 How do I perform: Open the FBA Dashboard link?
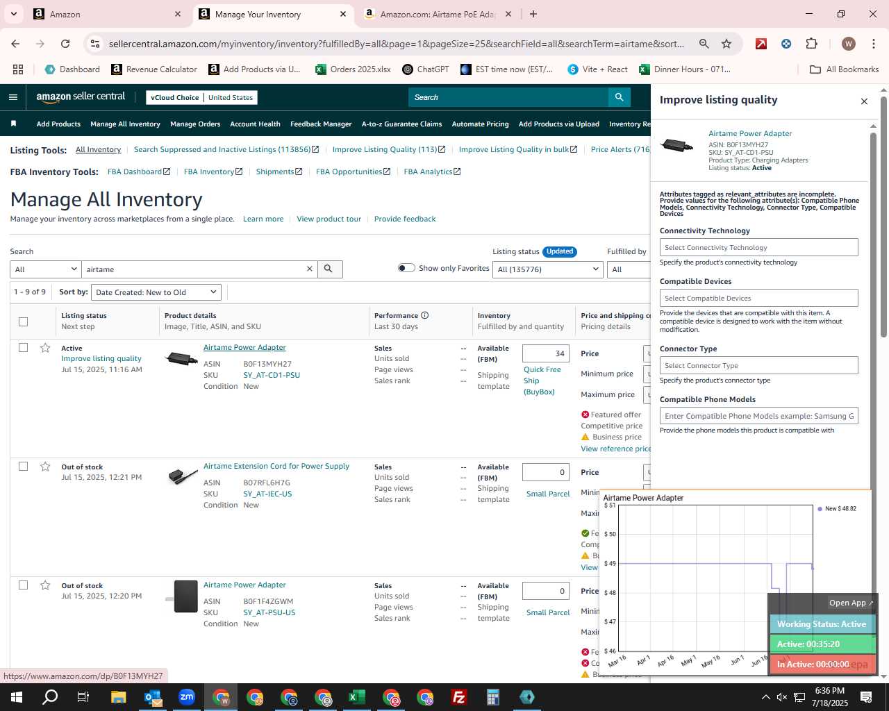point(139,172)
